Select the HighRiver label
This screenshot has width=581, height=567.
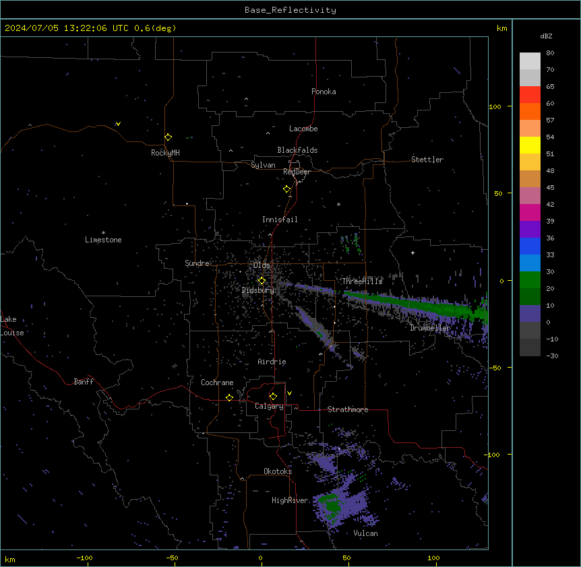(x=290, y=500)
